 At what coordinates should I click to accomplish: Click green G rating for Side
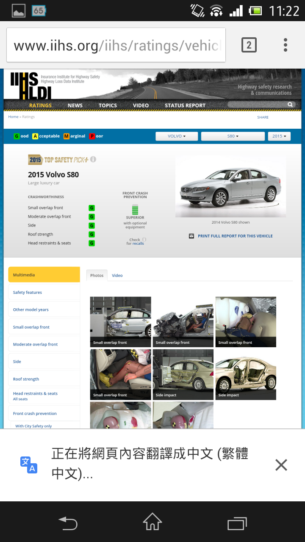click(91, 226)
